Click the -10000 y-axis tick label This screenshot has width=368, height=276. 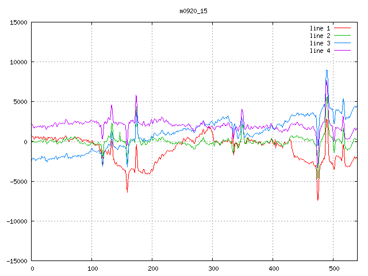(16, 221)
